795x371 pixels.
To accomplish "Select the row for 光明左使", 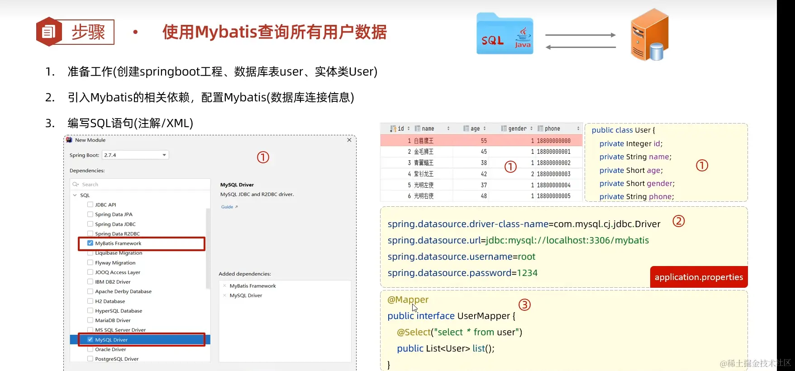I will point(481,185).
